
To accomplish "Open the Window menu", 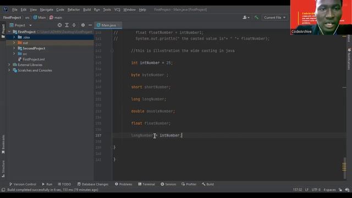I will click(x=129, y=10).
